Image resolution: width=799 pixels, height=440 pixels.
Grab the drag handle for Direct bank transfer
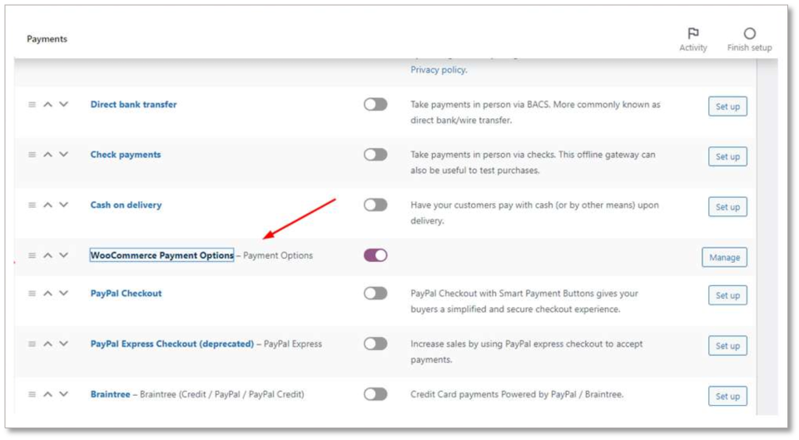point(32,105)
